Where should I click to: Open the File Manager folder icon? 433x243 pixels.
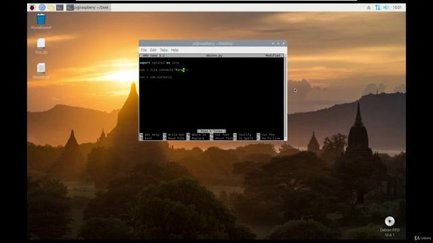[51, 7]
